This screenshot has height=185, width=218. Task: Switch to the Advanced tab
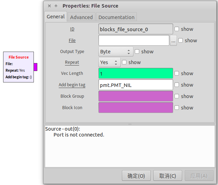pos(81,17)
